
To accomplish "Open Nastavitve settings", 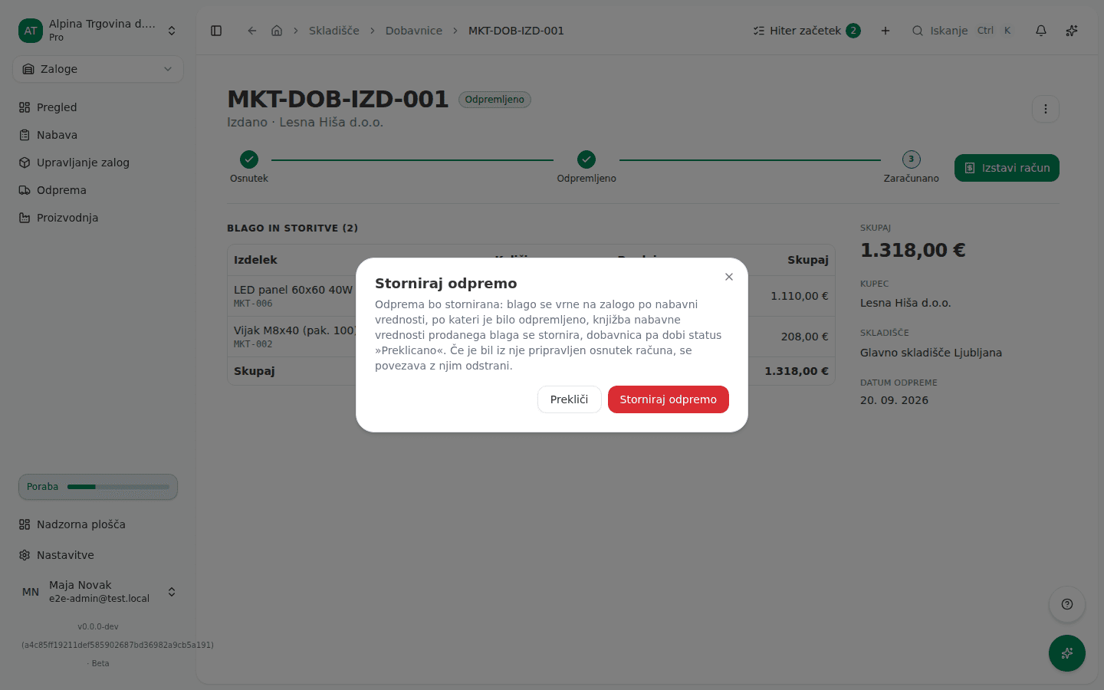I will point(98,555).
